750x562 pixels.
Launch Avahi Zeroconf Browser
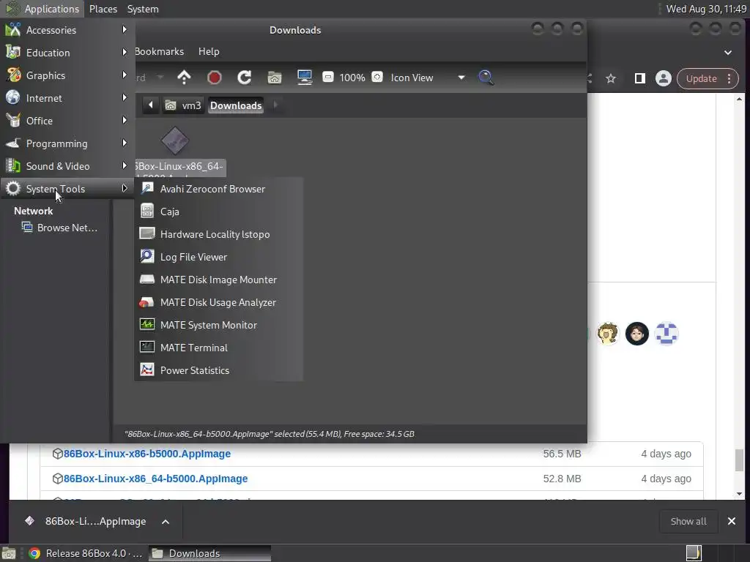(x=219, y=189)
